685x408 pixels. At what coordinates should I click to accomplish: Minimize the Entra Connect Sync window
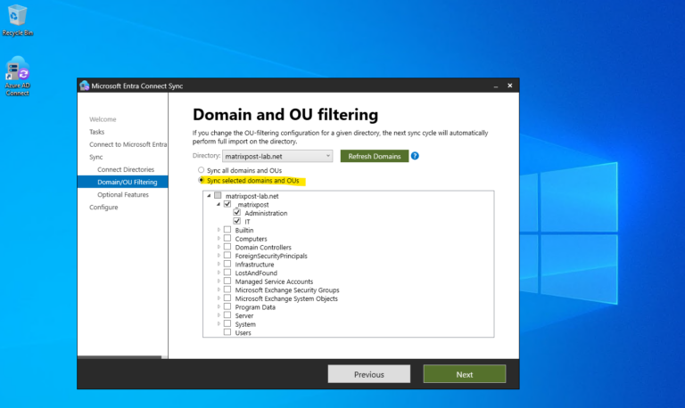tap(495, 86)
